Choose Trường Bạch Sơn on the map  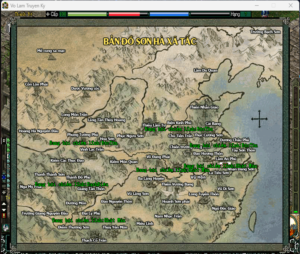coord(266,32)
